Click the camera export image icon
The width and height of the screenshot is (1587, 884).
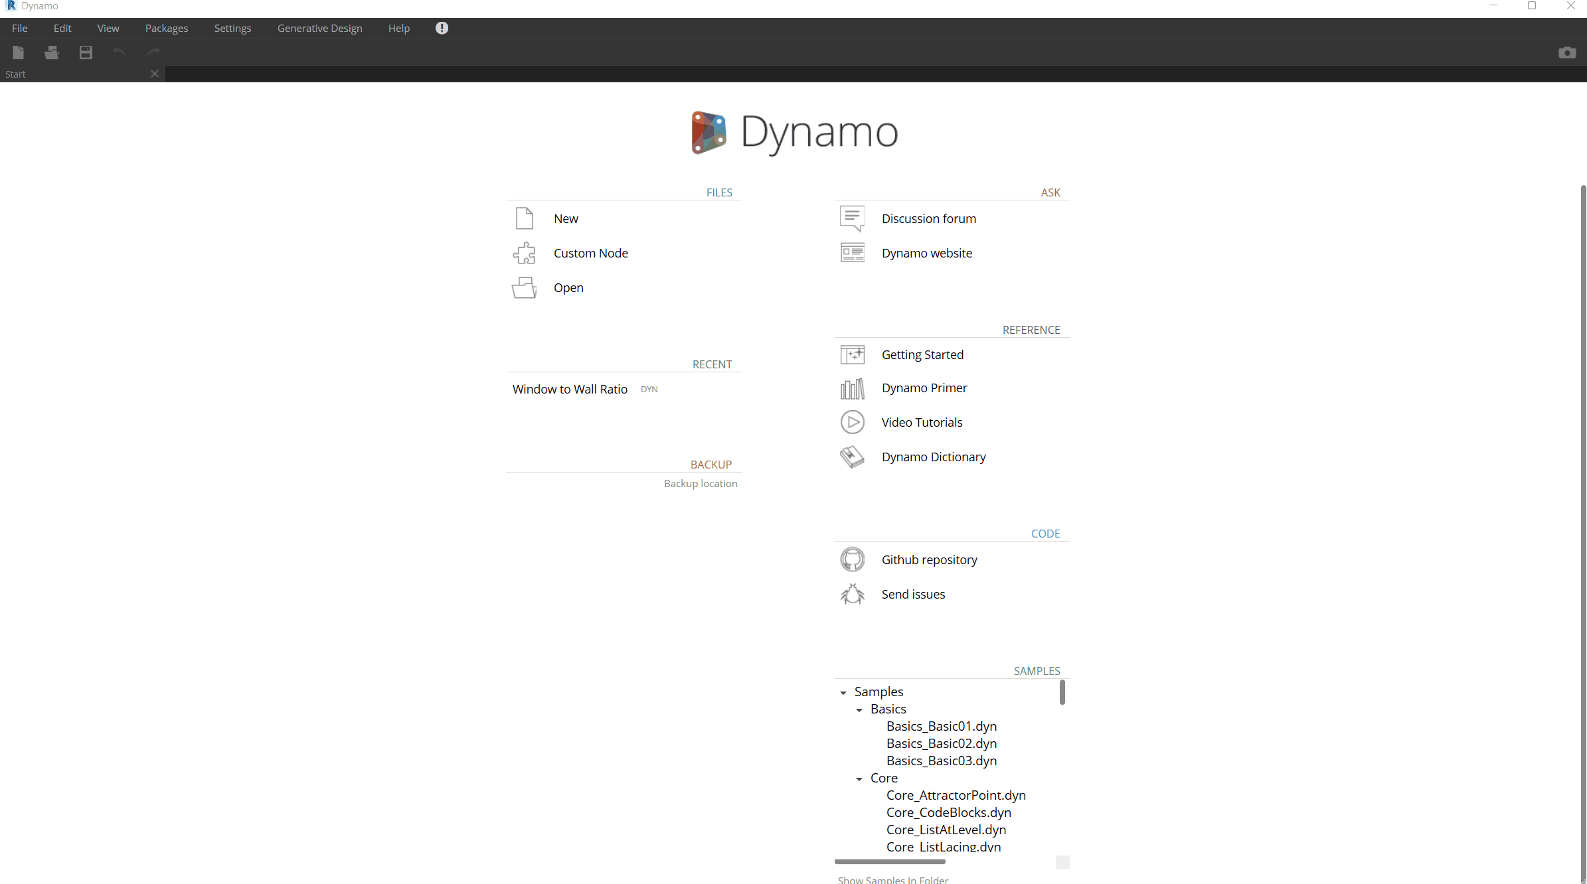point(1567,52)
